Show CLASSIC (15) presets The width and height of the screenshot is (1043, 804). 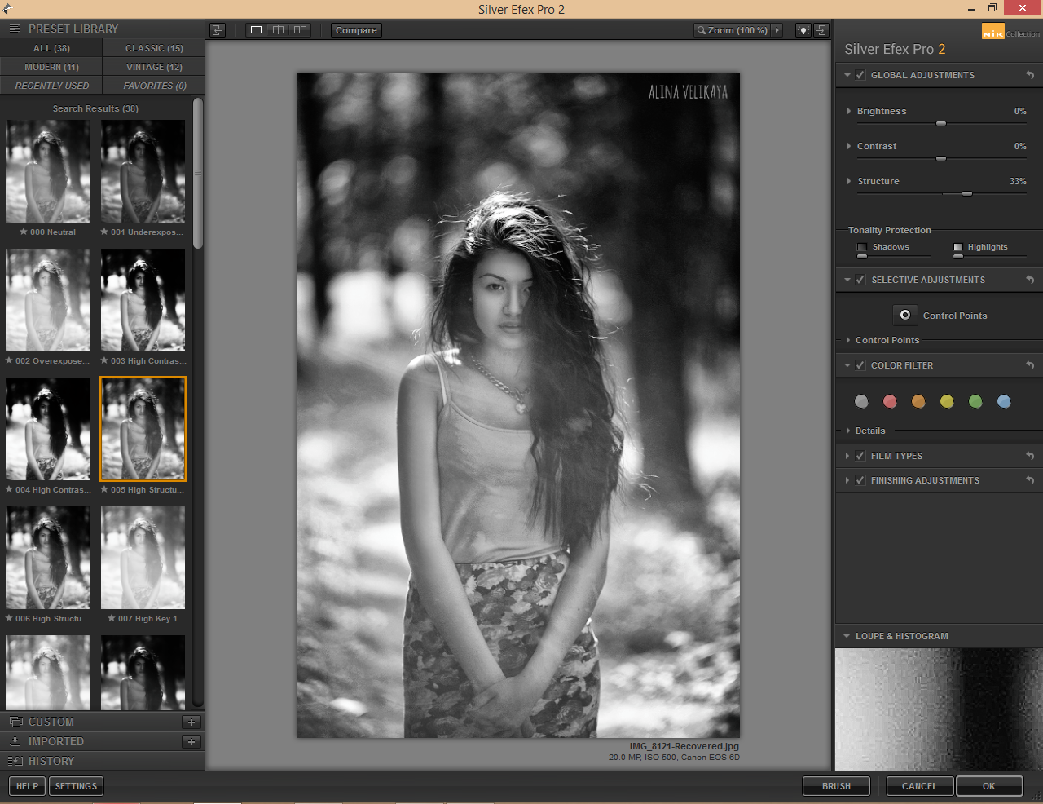point(154,48)
